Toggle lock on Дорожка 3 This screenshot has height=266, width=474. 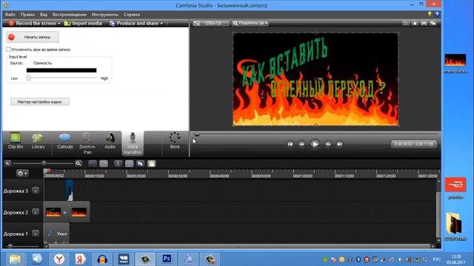pos(36,191)
